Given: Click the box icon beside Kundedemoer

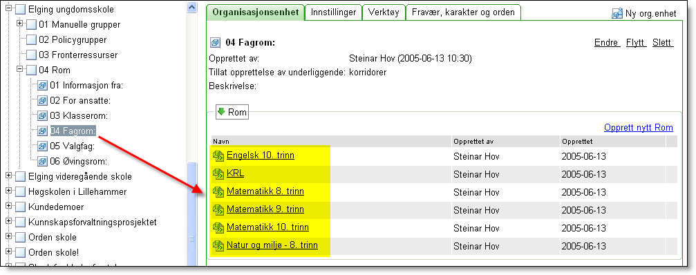Looking at the screenshot, I should point(21,207).
